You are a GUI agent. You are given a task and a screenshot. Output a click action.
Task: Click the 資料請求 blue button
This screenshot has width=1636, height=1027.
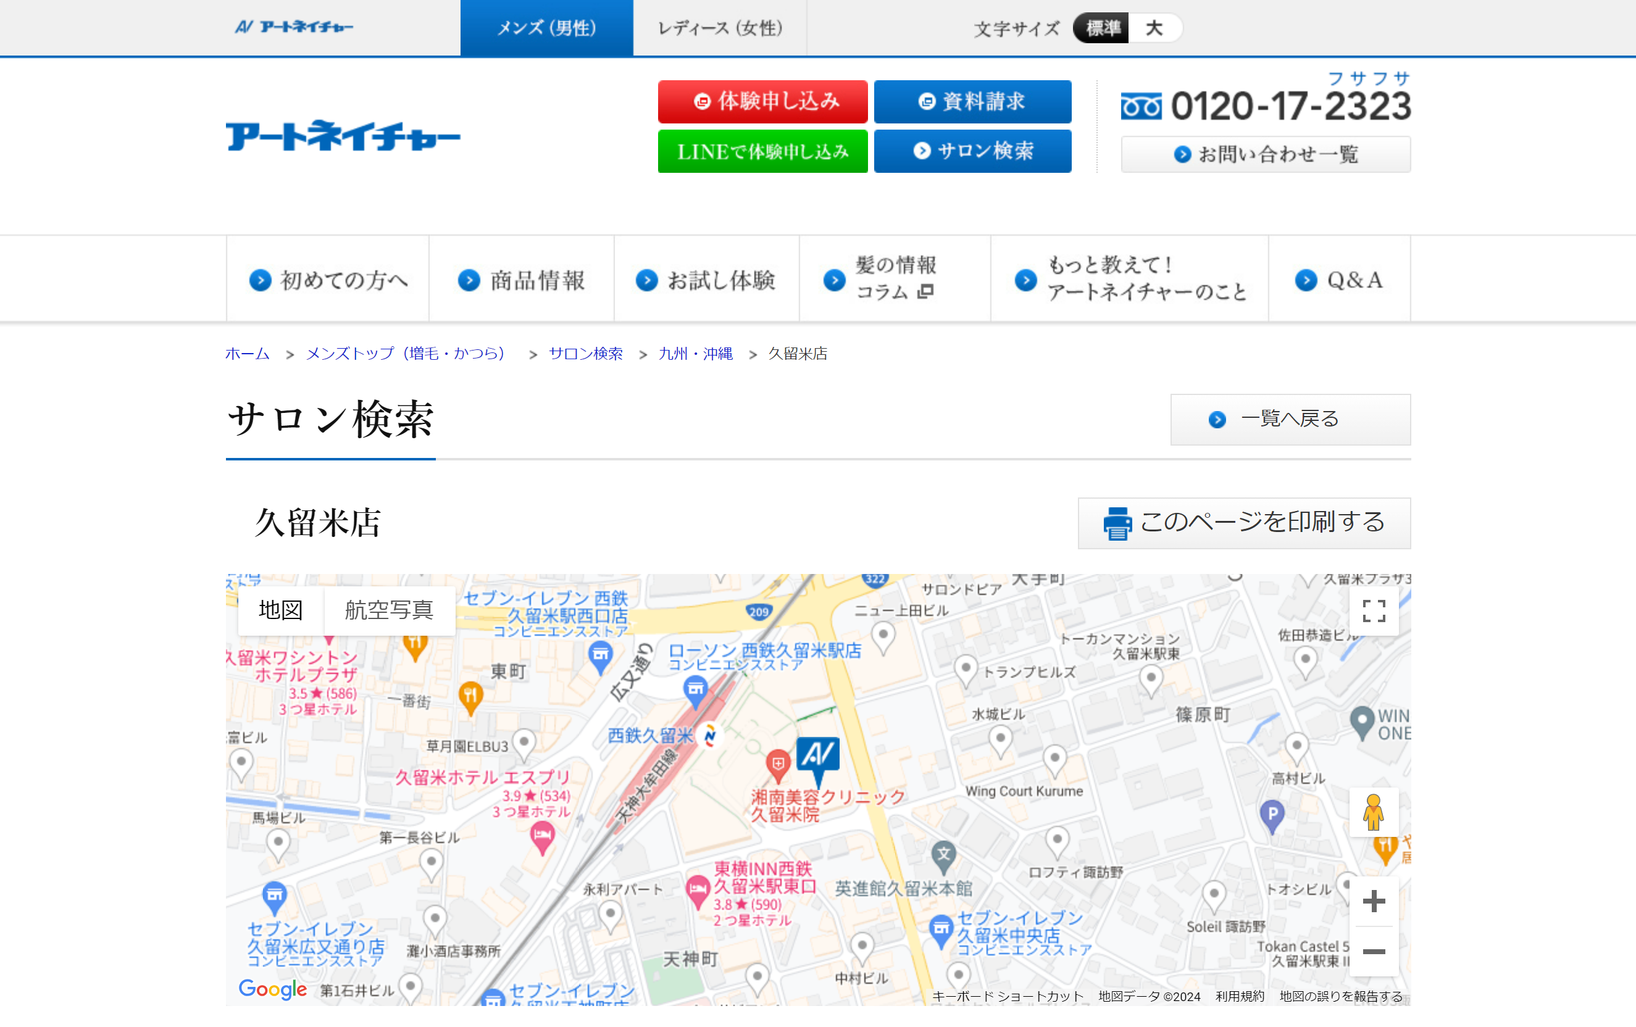tap(972, 102)
